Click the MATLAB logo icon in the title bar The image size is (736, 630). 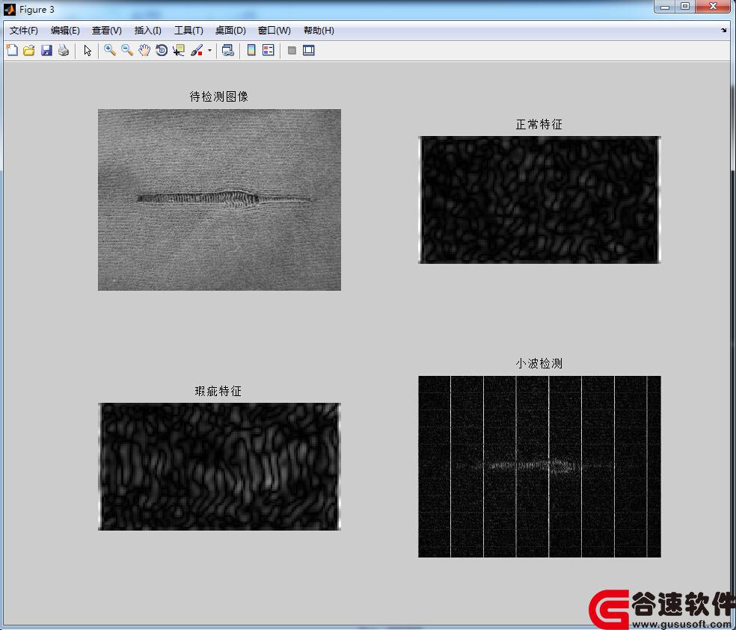(x=10, y=10)
